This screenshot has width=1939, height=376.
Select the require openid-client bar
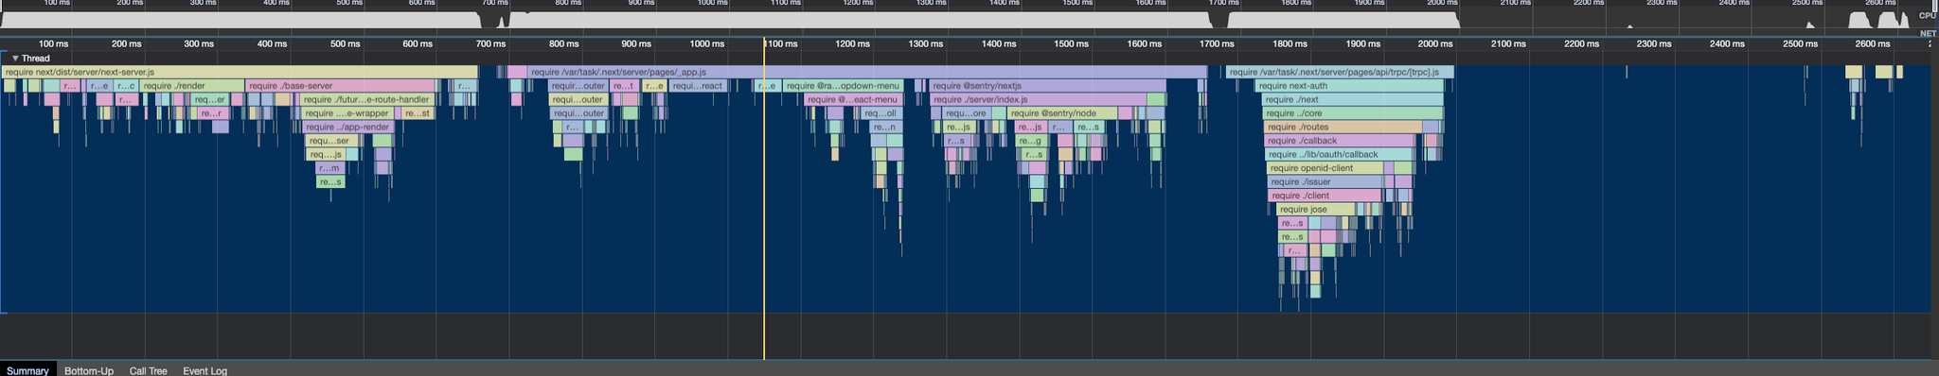coord(1325,168)
